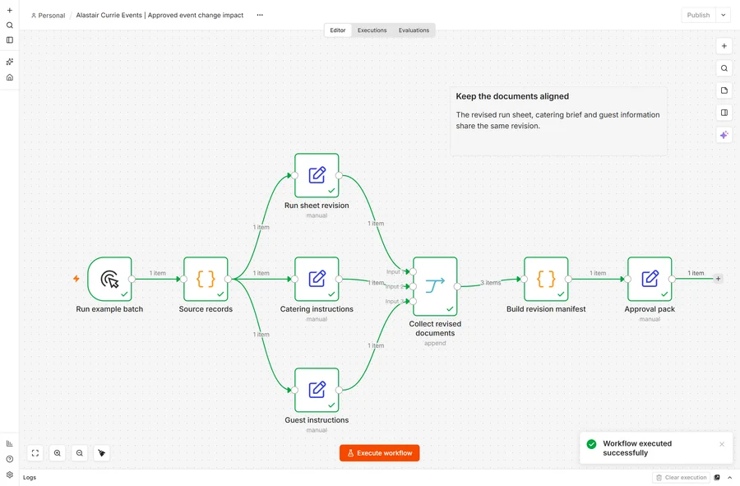The width and height of the screenshot is (740, 486).
Task: Open the workflow three-dot options menu
Action: coord(260,15)
